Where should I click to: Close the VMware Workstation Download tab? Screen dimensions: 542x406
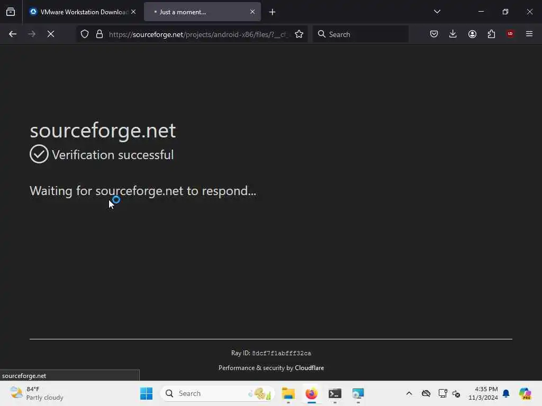click(133, 12)
